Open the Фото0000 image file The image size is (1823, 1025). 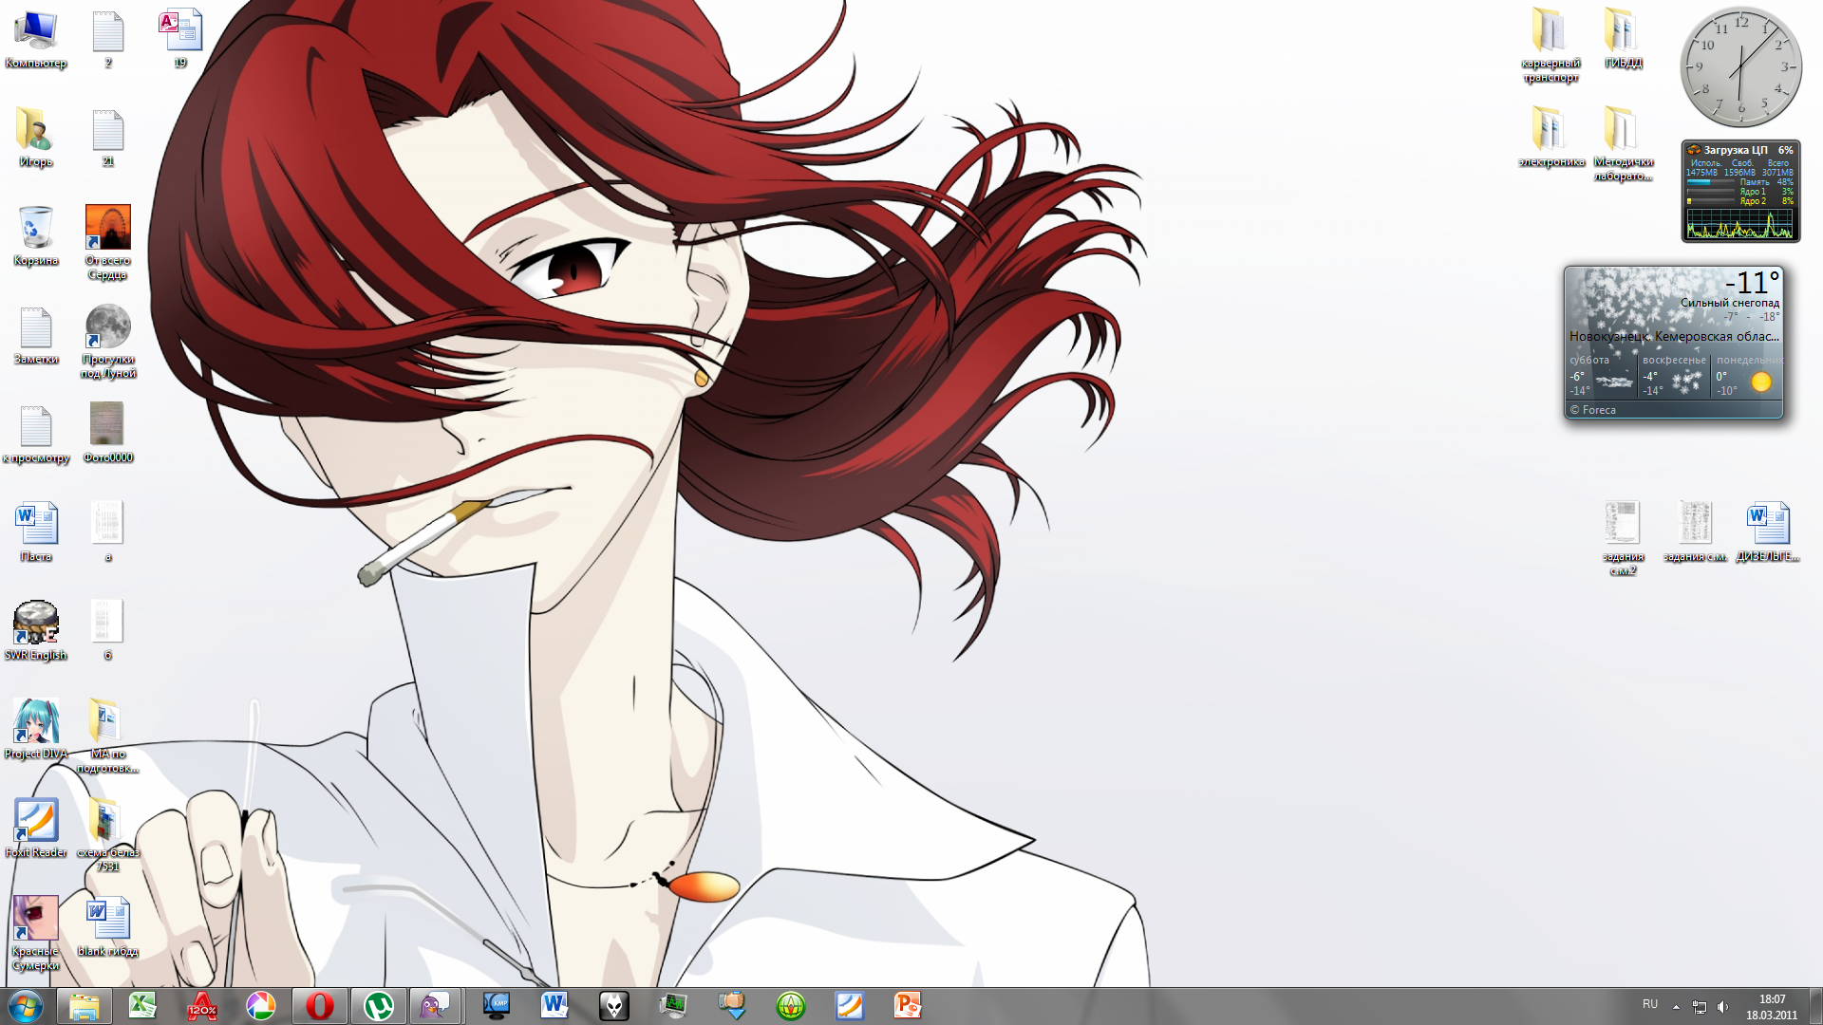click(108, 432)
